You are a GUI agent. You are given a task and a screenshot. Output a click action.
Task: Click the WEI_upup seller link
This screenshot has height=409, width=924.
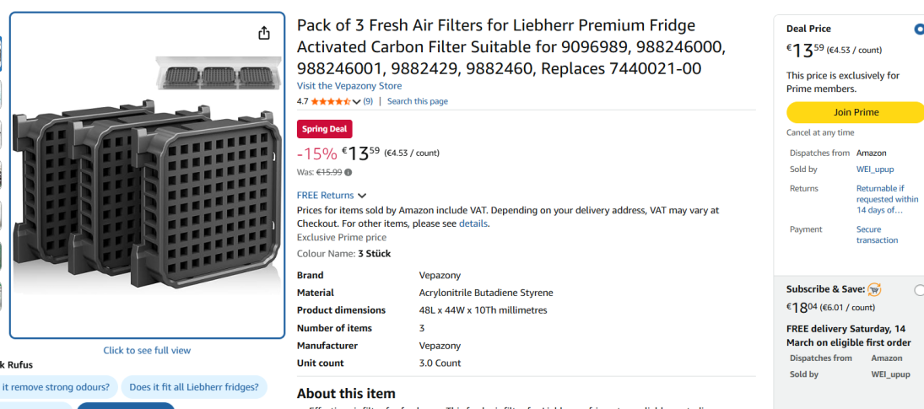(875, 170)
